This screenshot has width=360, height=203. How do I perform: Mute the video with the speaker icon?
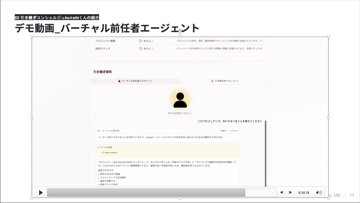(319, 192)
